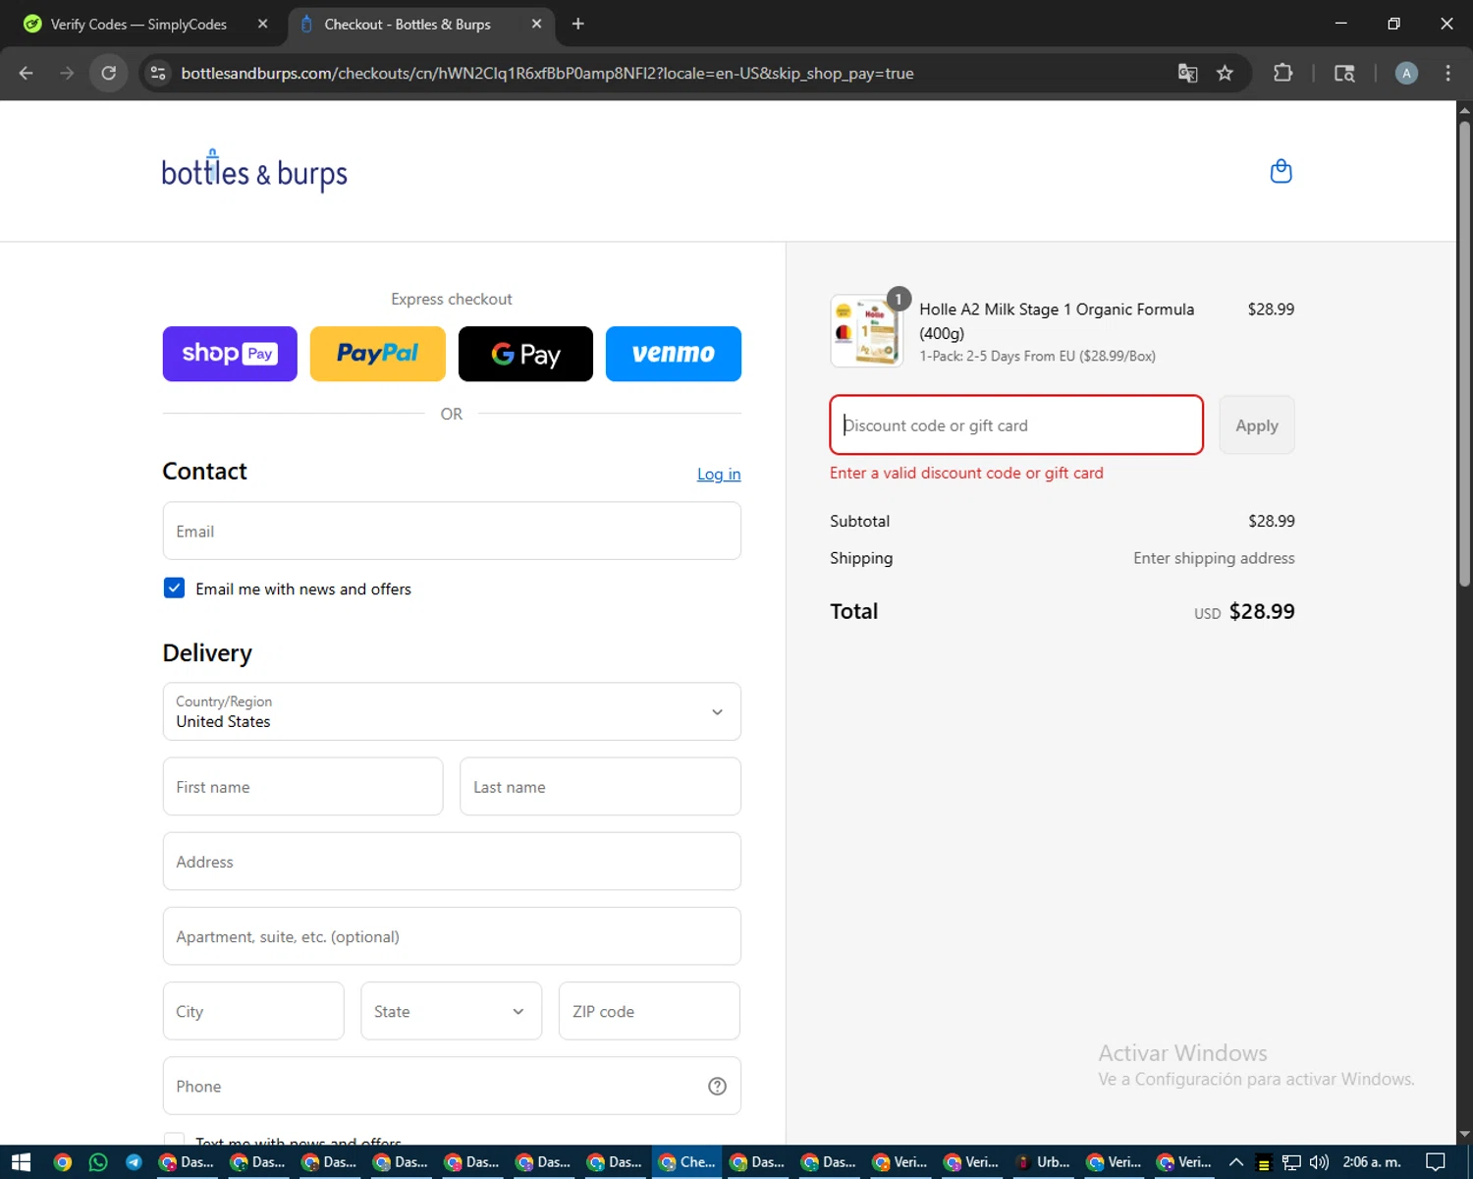Close the Verify Codes tab

point(262,24)
